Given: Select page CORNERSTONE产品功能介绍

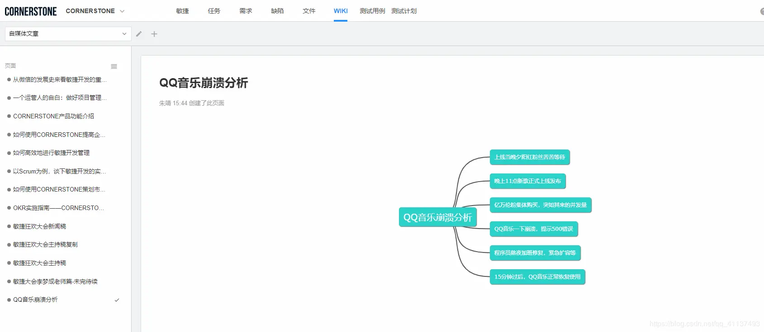Looking at the screenshot, I should click(x=53, y=116).
